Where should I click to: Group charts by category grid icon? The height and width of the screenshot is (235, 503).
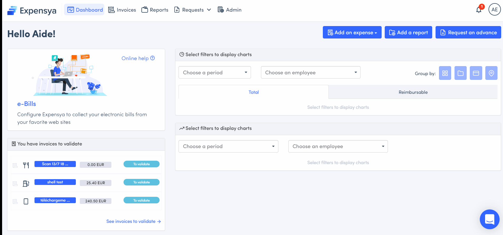(x=445, y=73)
